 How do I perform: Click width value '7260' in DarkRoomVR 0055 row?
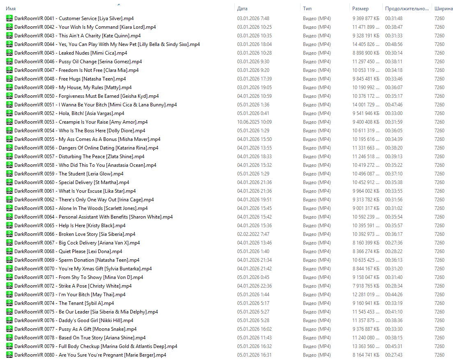pyautogui.click(x=439, y=139)
